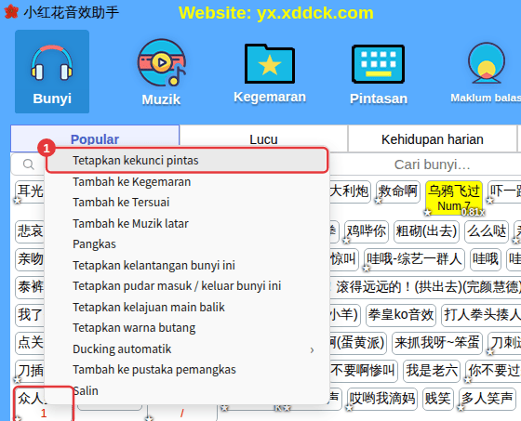The image size is (521, 421).
Task: Play the 来抓我呀~笨蛋 sound
Action: 436,343
